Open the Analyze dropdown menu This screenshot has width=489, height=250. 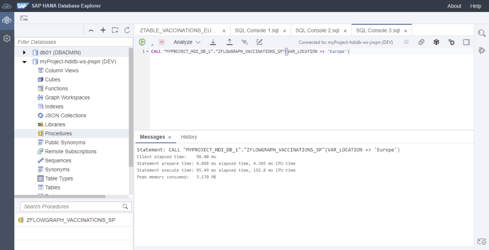tap(187, 42)
